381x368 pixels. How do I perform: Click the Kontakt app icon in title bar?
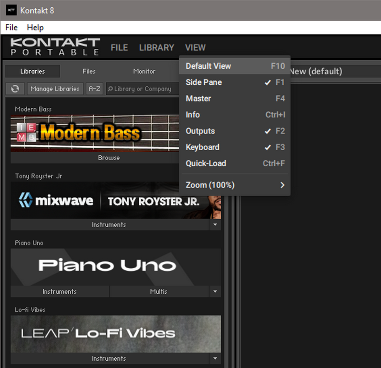[x=11, y=10]
